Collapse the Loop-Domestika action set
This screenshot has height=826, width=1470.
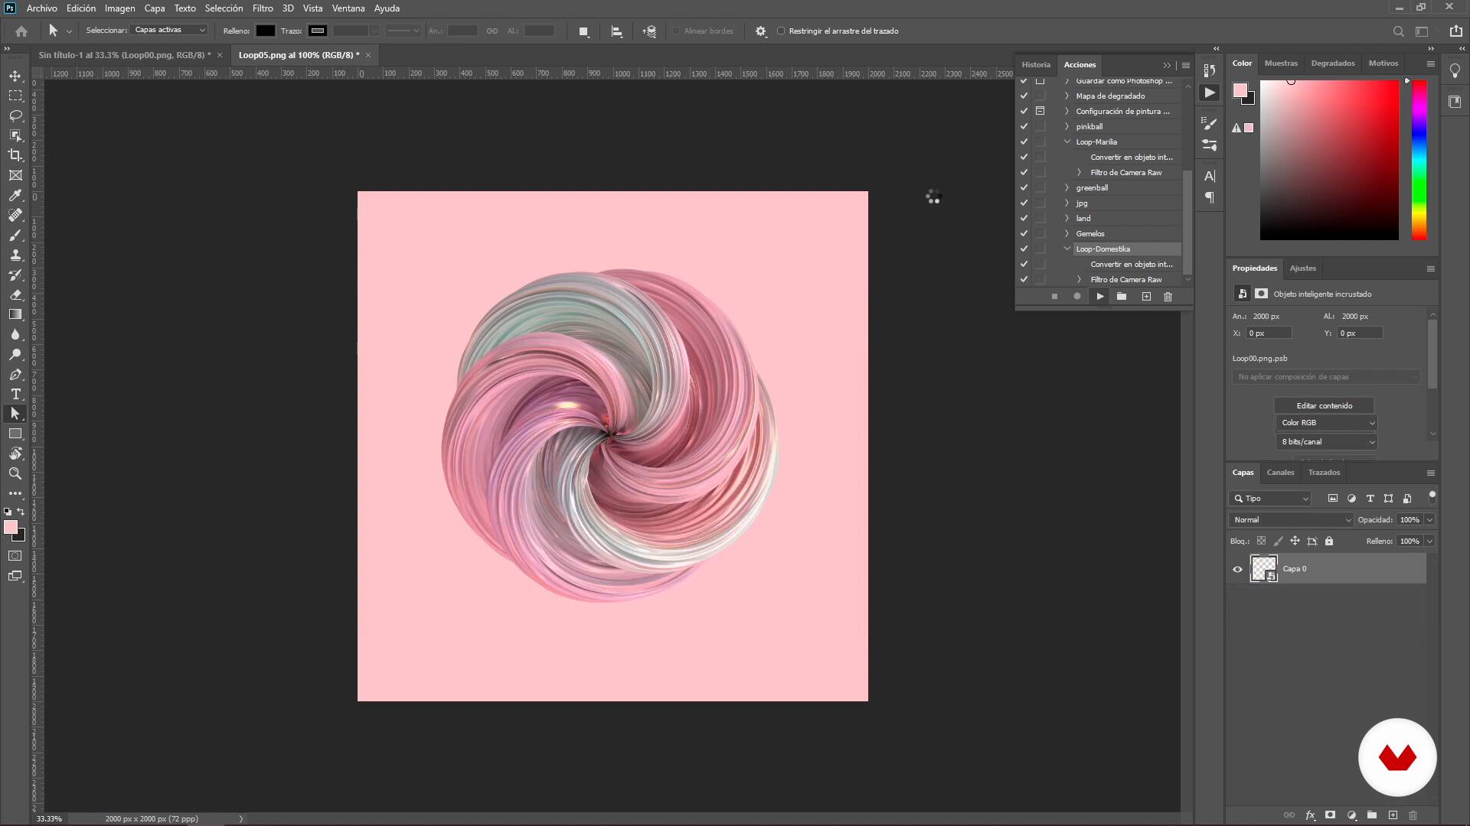pos(1067,249)
